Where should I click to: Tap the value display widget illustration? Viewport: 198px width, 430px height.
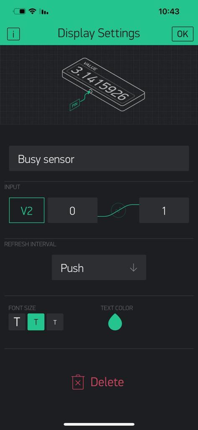(x=103, y=84)
